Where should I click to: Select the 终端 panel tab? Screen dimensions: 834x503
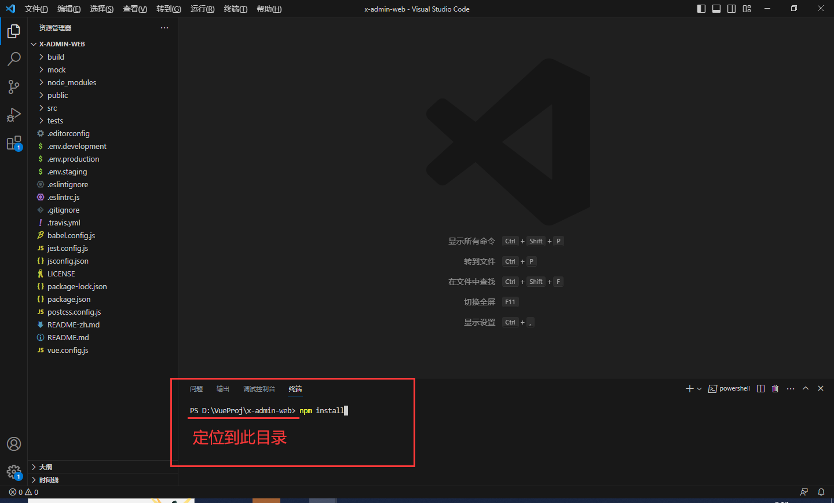pos(295,389)
